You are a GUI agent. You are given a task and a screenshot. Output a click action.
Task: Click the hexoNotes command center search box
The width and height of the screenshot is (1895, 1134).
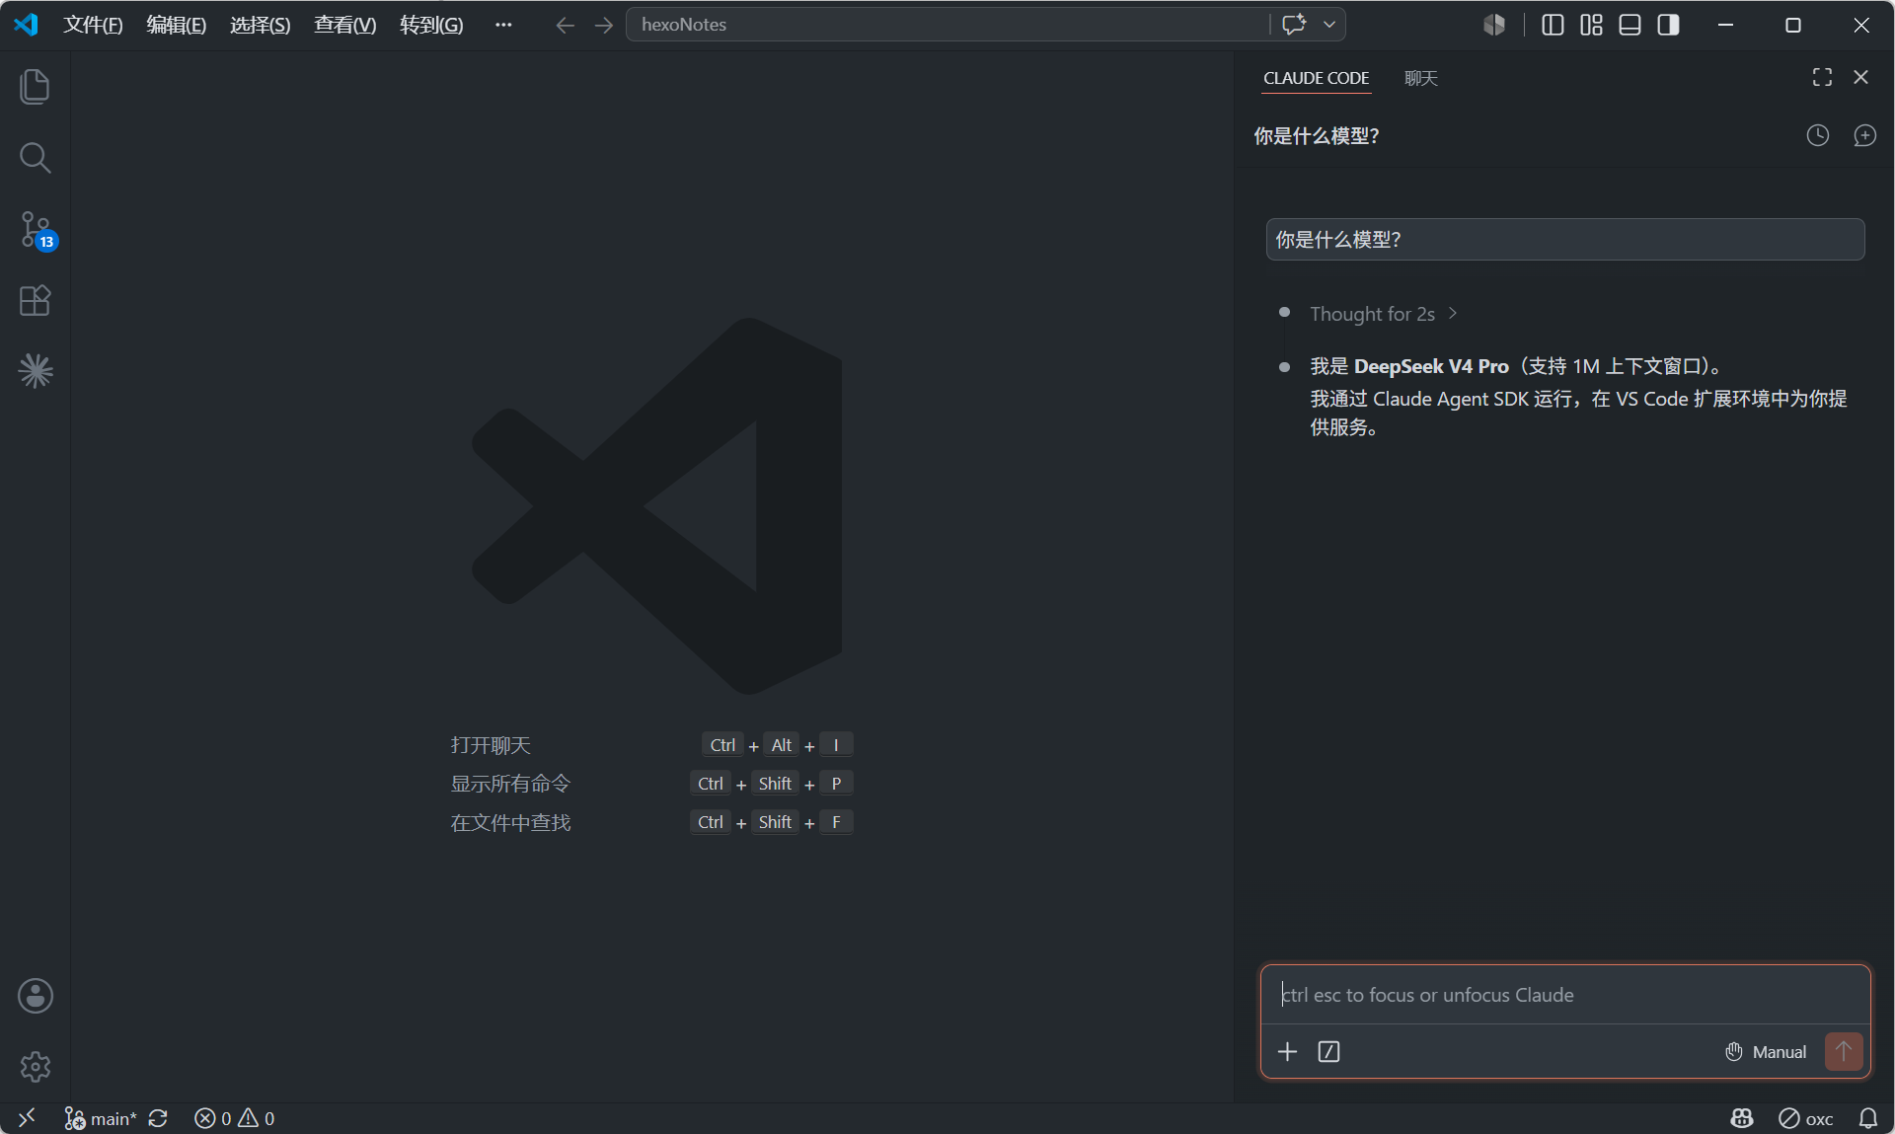click(947, 25)
